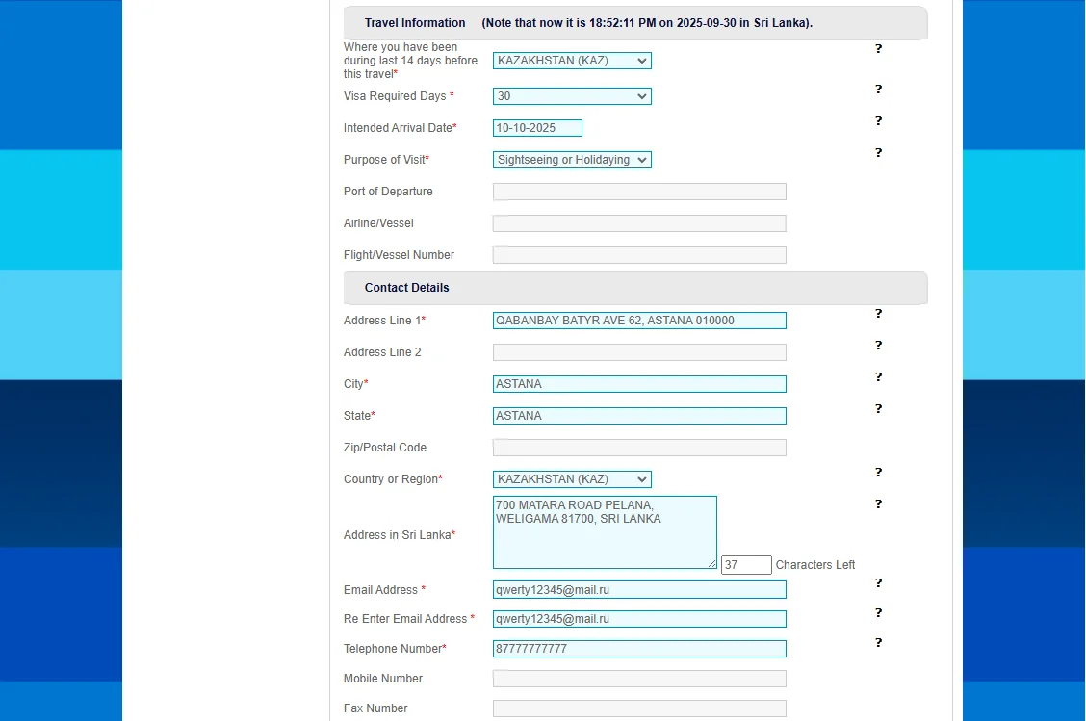Click help icon beside Visa Required Days
The height and width of the screenshot is (721, 1086).
[878, 90]
